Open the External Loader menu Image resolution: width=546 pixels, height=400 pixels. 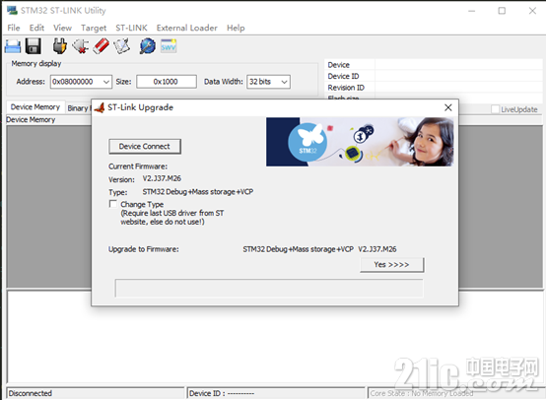[187, 28]
